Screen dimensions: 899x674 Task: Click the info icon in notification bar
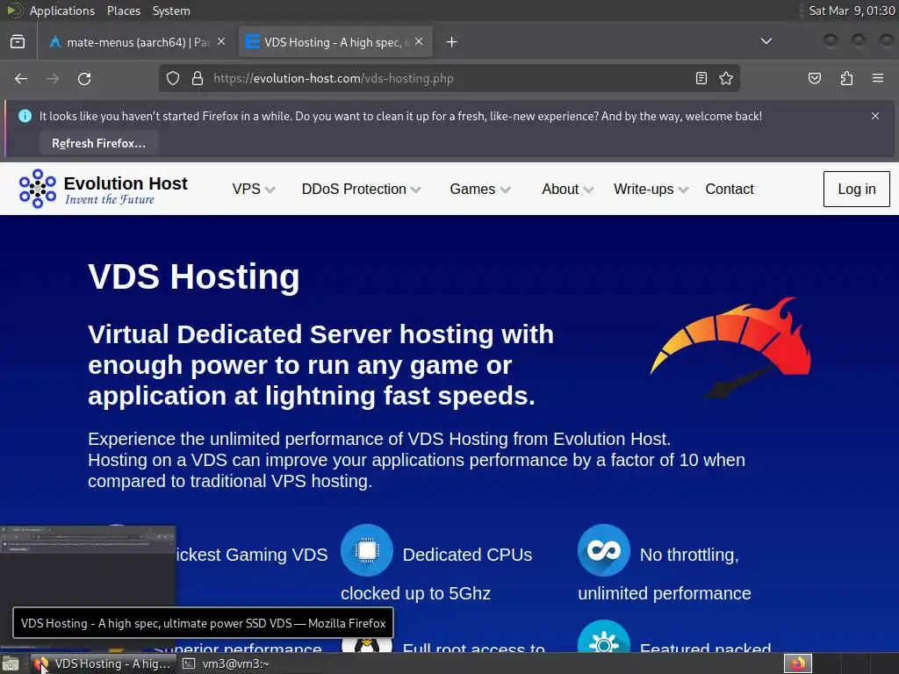click(25, 116)
